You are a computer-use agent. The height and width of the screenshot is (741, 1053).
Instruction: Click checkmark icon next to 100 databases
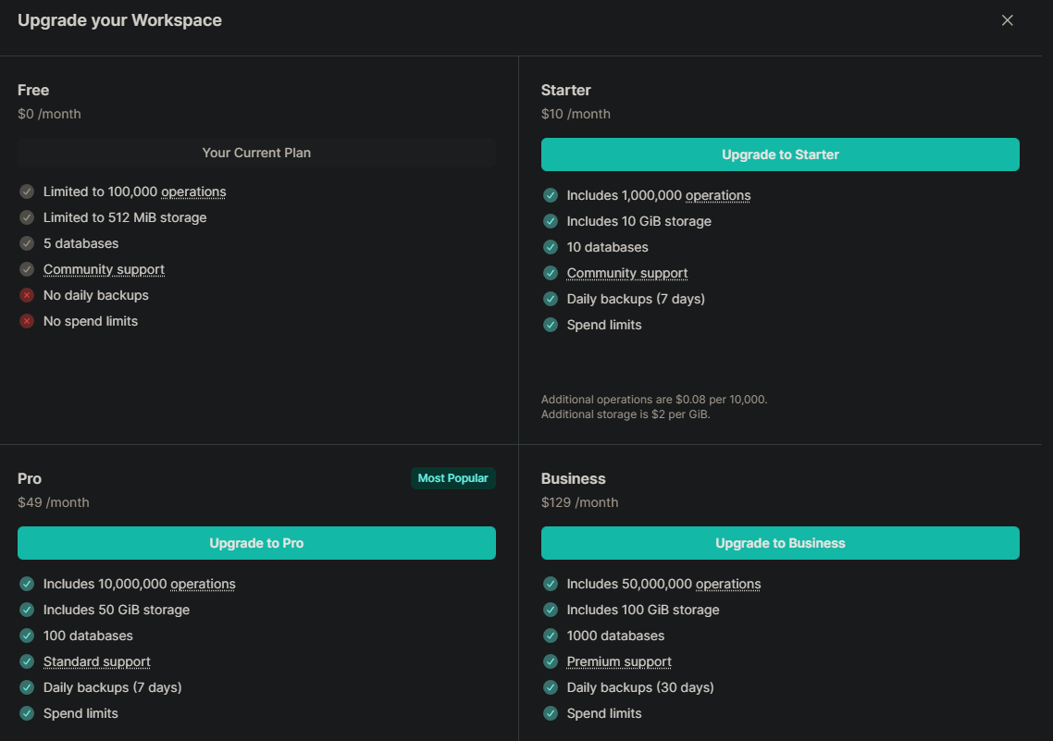point(27,636)
